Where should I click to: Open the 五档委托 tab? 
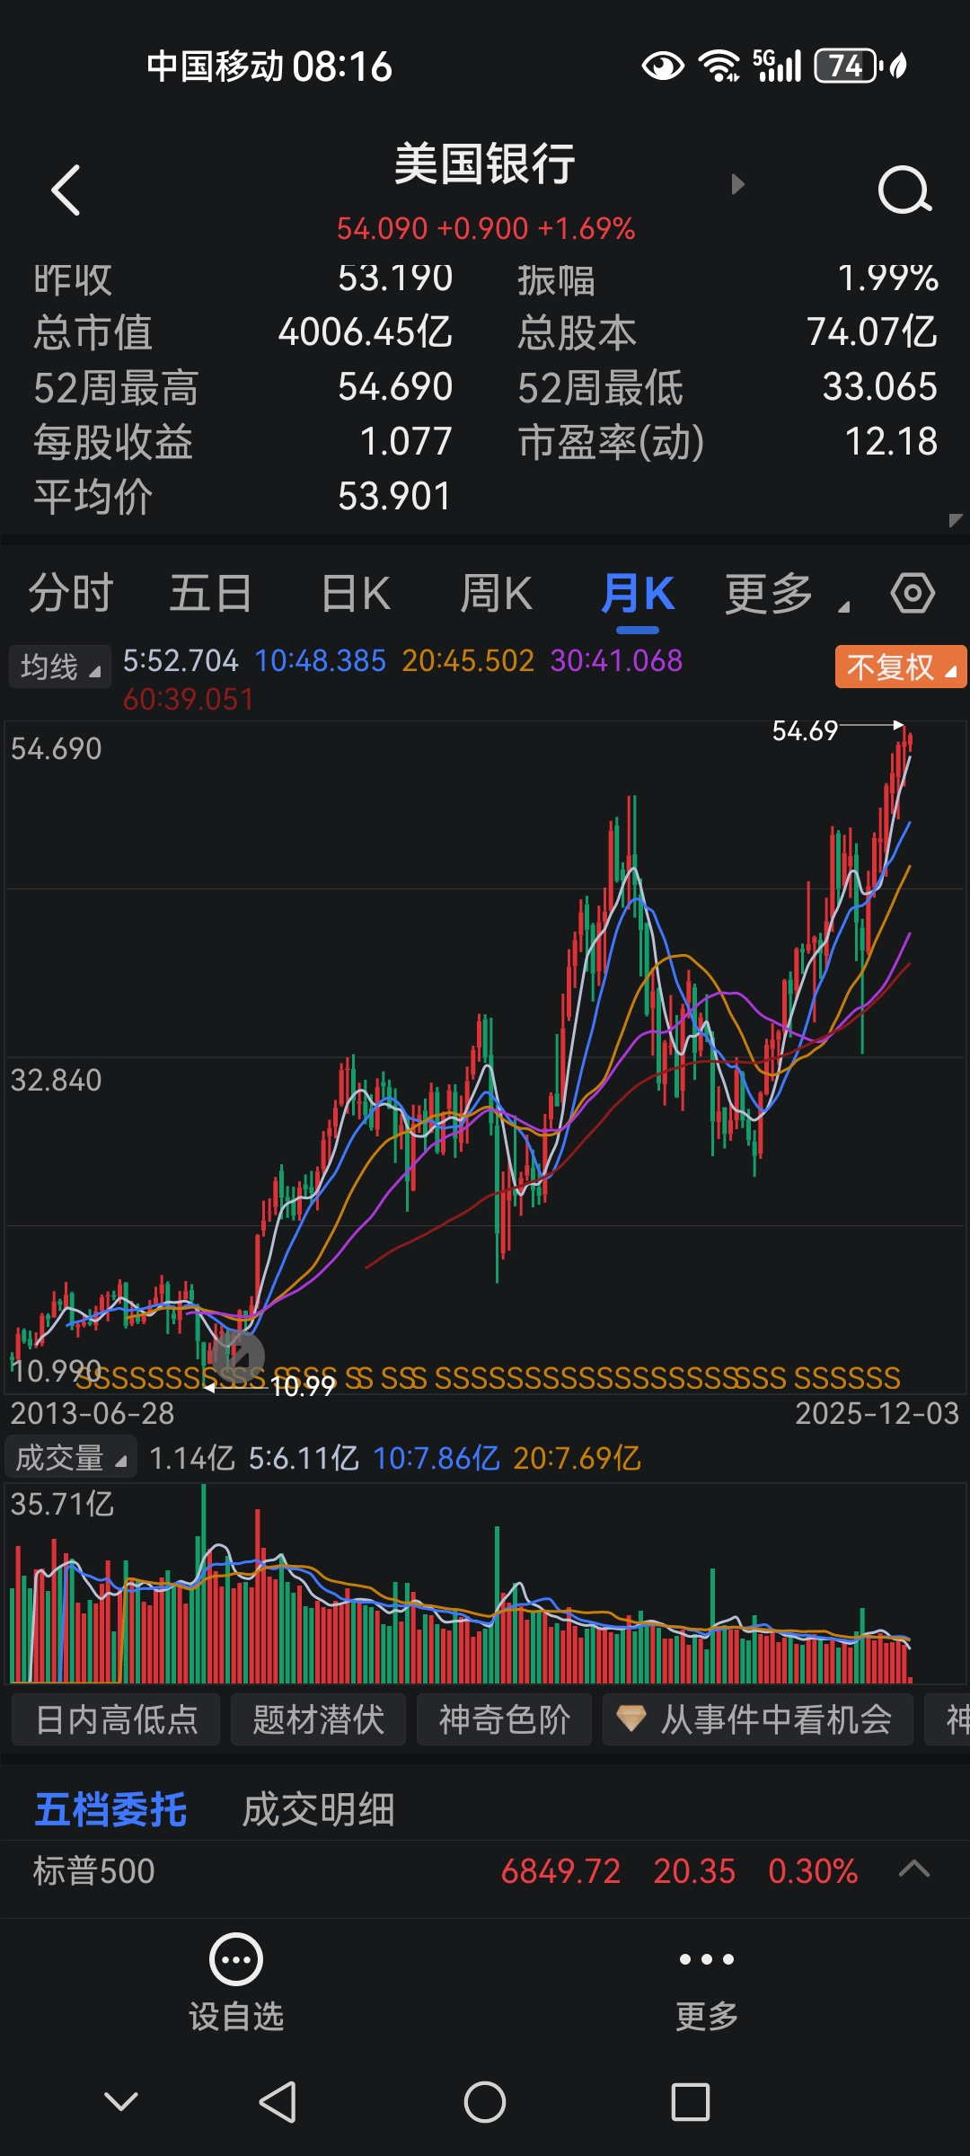coord(110,1809)
